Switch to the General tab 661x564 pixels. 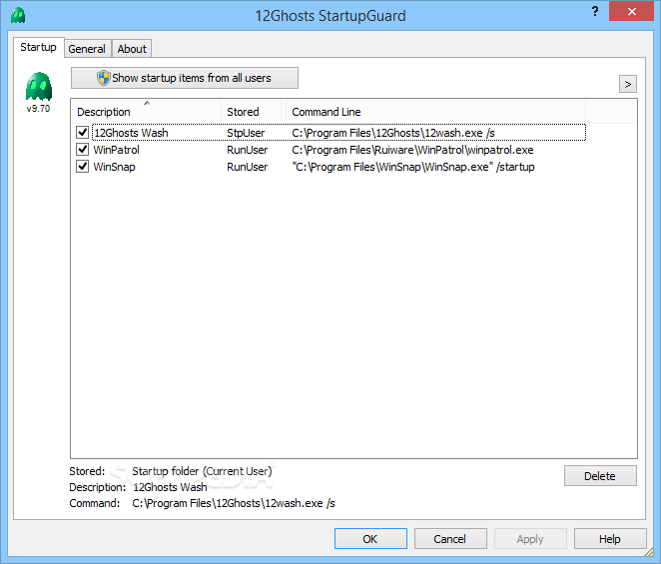pos(87,49)
